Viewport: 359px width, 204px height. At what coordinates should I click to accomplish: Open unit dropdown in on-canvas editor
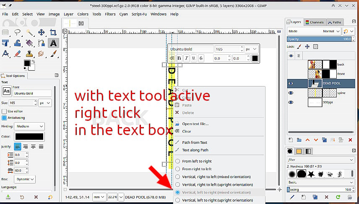coord(251,49)
